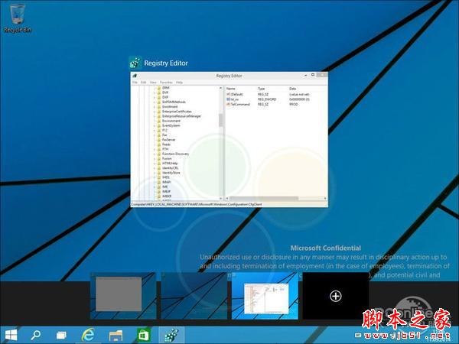Select the HTMLHelp registry key
Image resolution: width=459 pixels, height=344 pixels.
170,164
